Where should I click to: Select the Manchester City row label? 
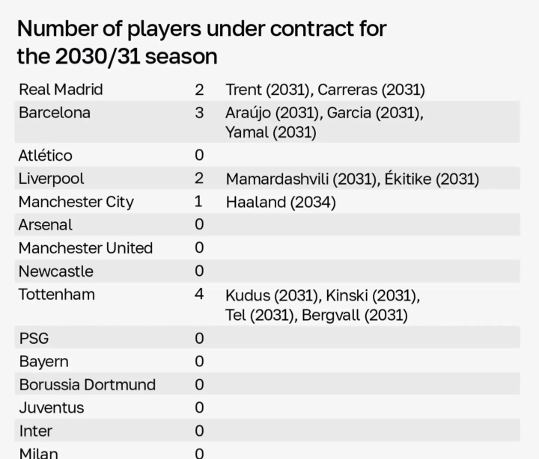tap(76, 202)
